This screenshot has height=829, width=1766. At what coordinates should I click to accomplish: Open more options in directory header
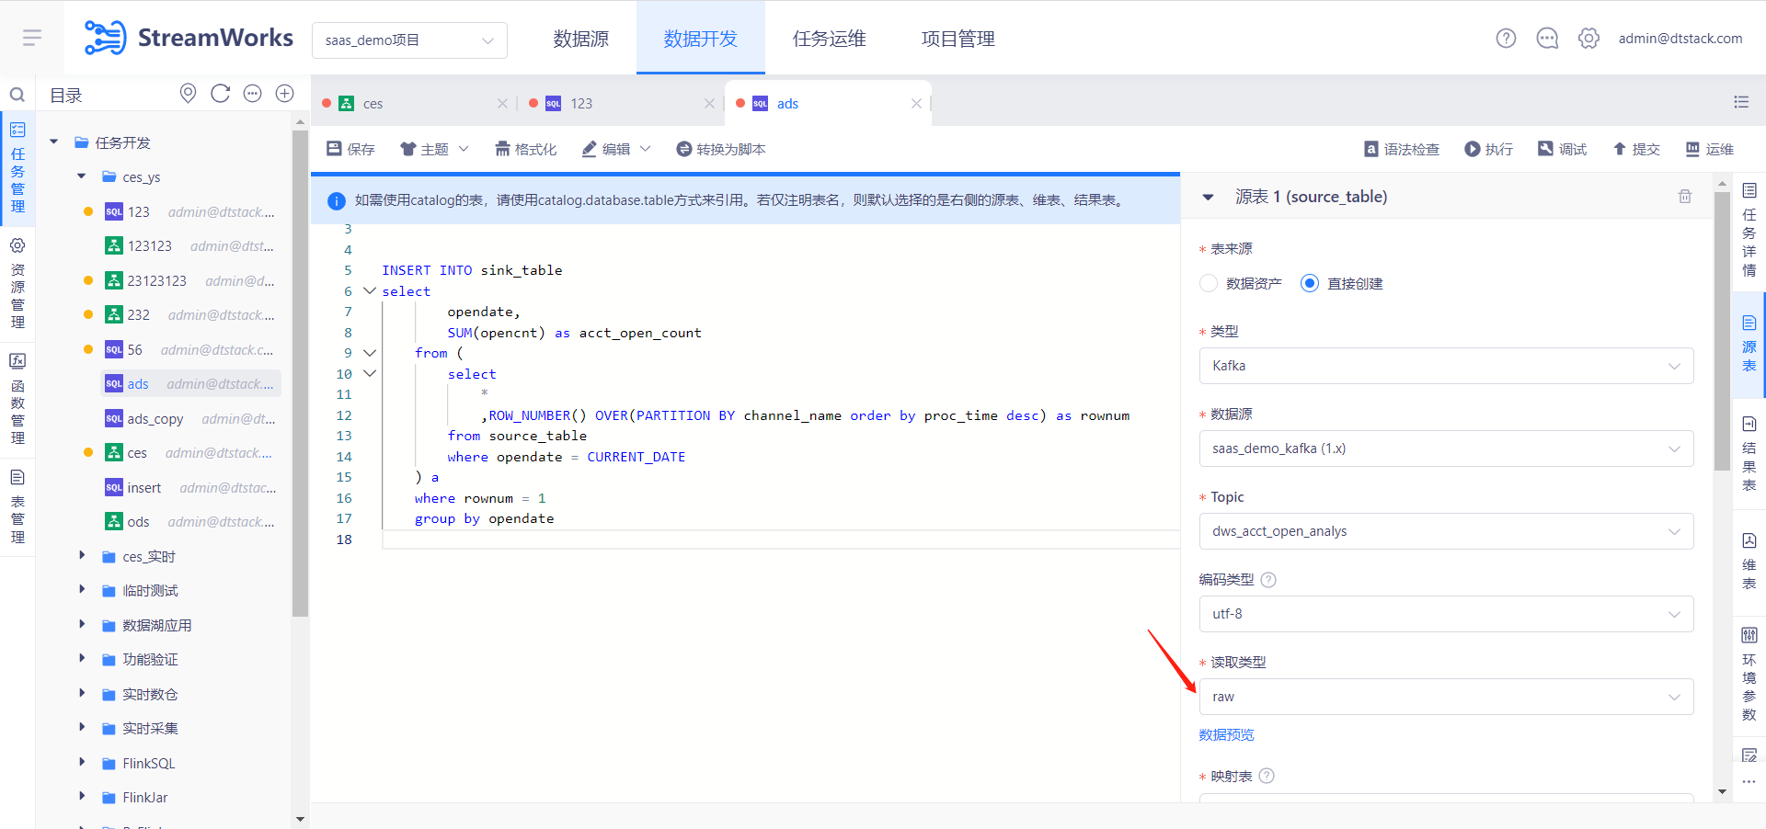(253, 93)
